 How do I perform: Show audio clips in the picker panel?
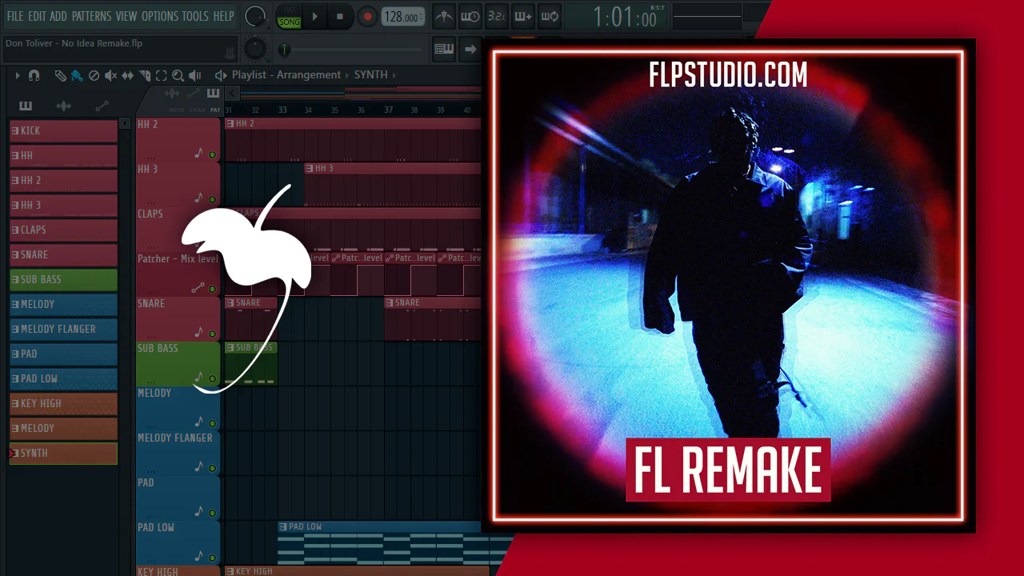coord(63,106)
